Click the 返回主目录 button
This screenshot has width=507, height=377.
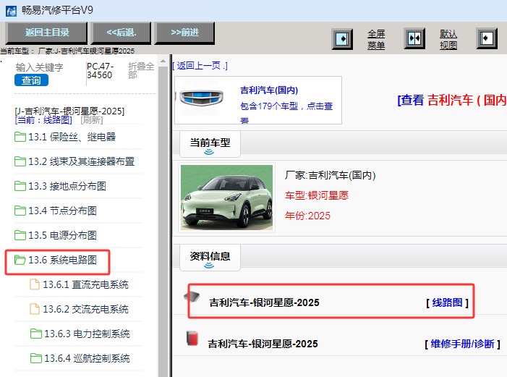coord(47,33)
